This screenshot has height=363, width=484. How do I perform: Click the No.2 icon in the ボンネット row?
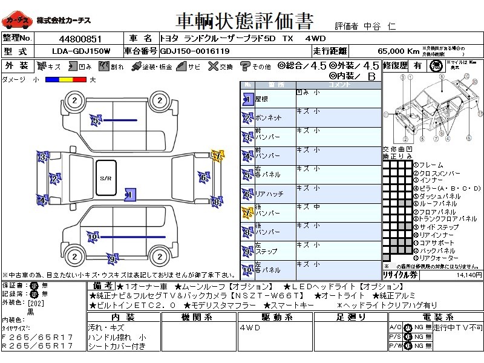tap(247, 118)
